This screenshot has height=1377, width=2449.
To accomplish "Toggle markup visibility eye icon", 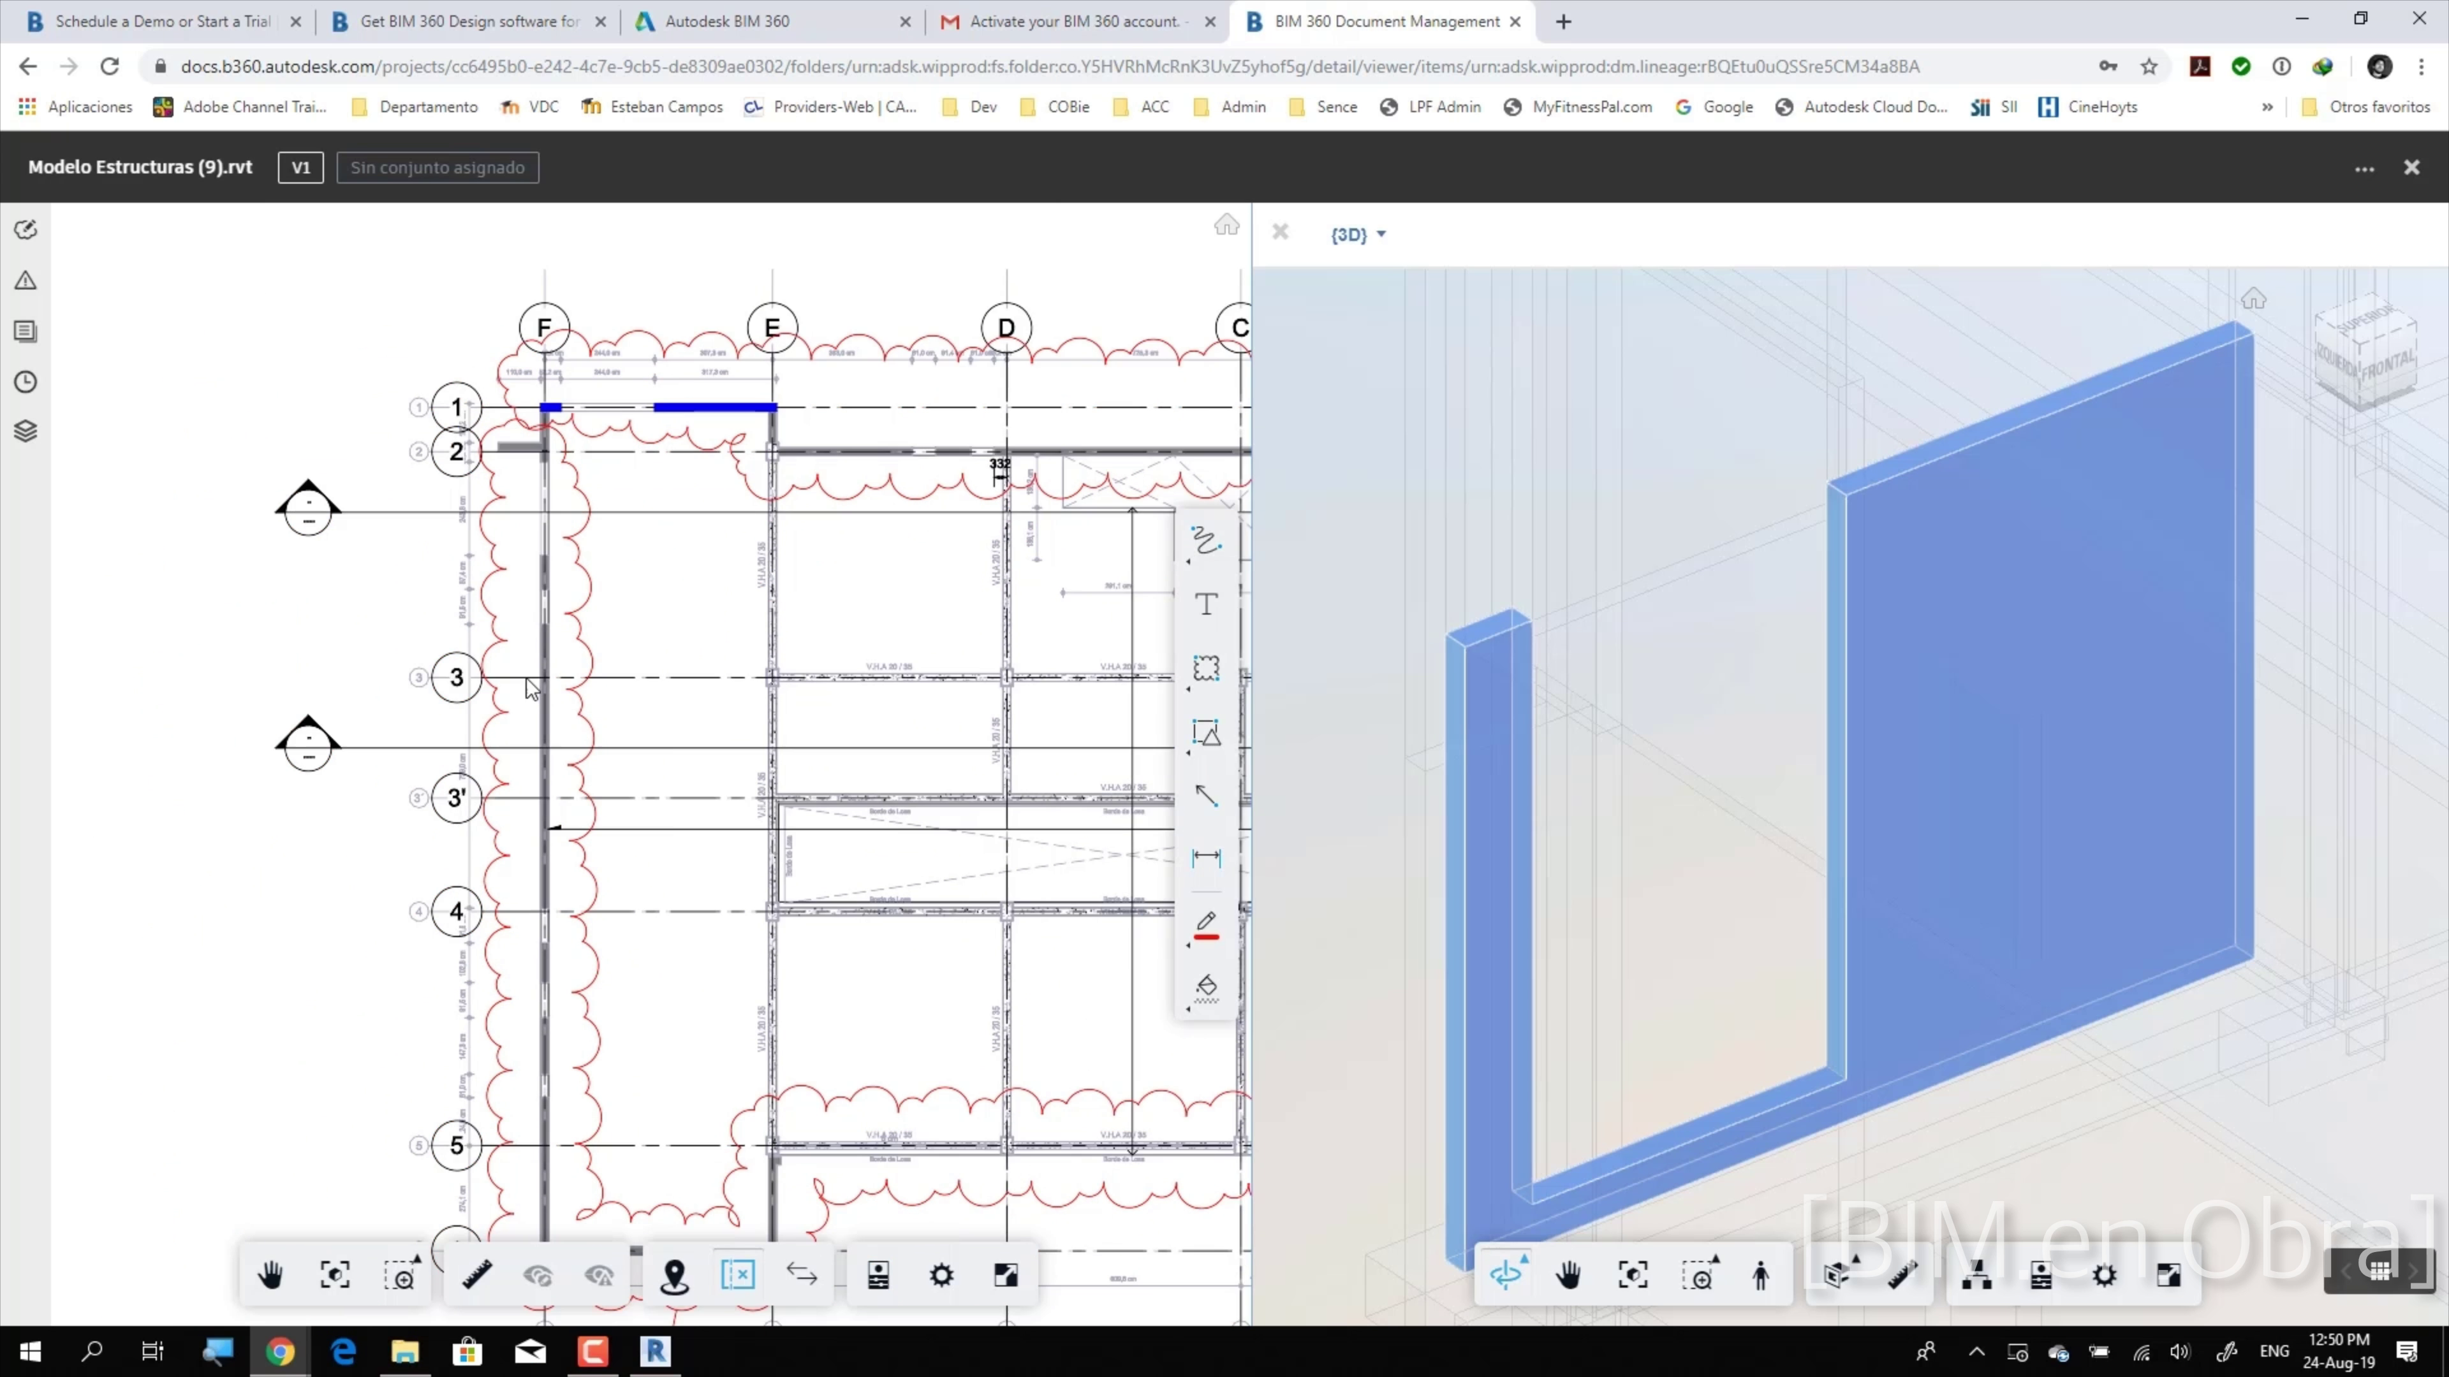I will point(538,1275).
